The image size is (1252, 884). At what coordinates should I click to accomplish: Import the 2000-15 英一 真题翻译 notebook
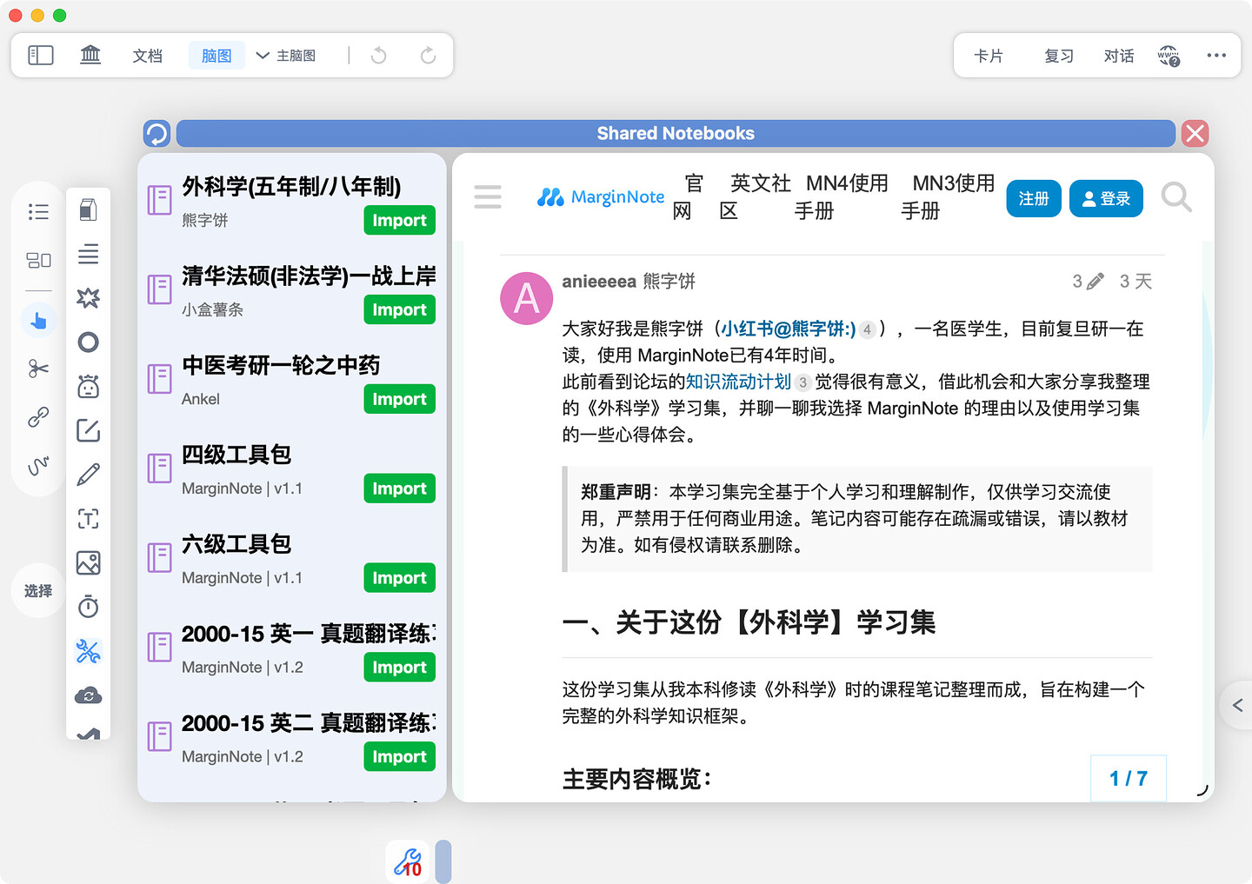click(400, 668)
